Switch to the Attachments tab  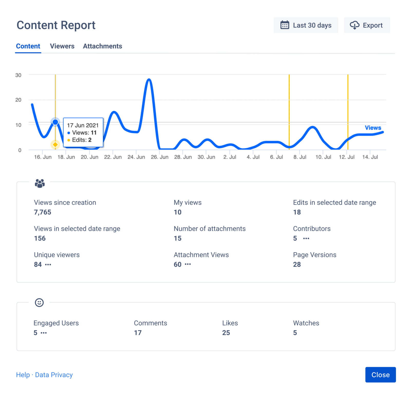point(102,46)
